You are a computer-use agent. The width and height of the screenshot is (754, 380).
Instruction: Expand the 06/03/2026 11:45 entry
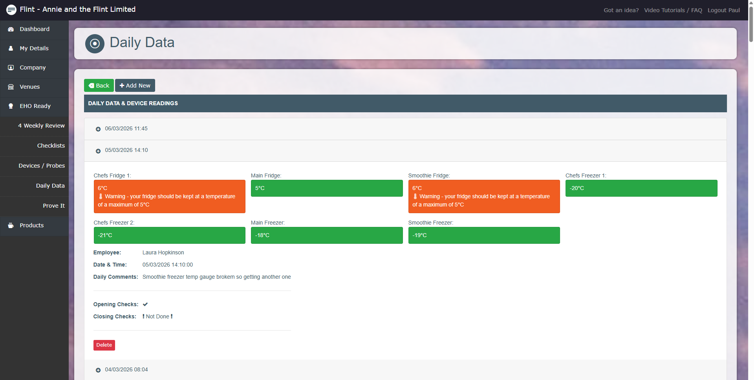point(98,129)
